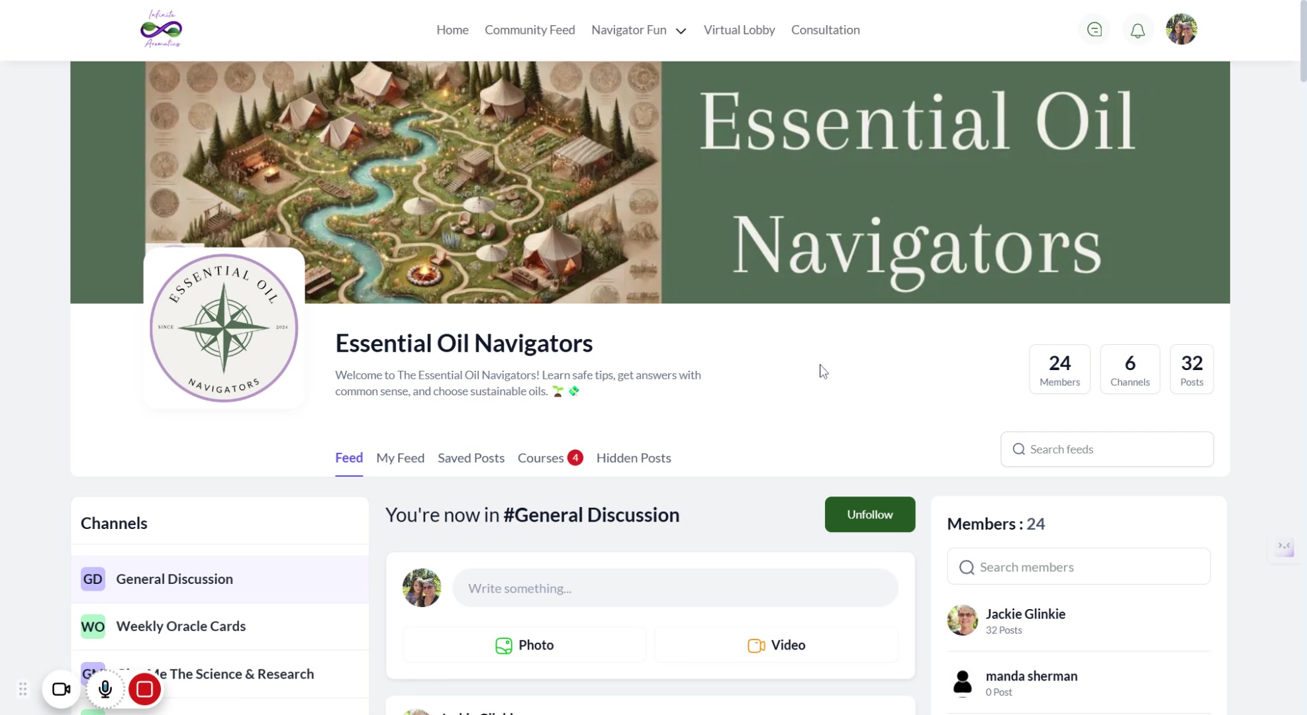Unfollow the General Discussion channel
1307x715 pixels.
[869, 514]
